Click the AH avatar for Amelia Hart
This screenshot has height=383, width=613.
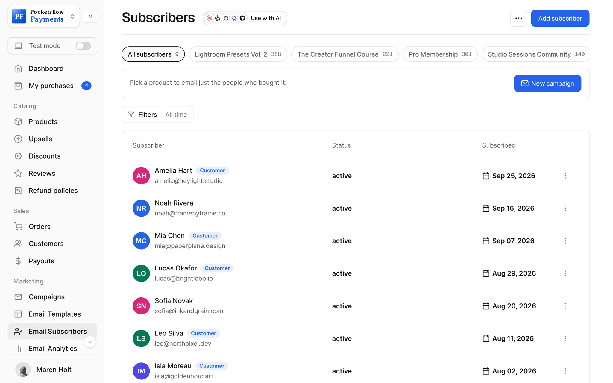click(x=141, y=176)
